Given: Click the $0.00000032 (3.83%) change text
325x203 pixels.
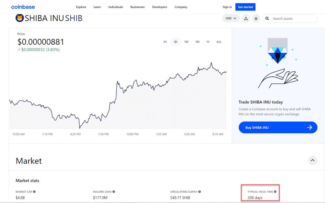Looking at the screenshot, I should [x=38, y=50].
